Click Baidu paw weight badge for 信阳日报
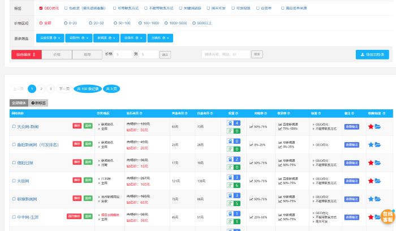The height and width of the screenshot is (231, 396). coord(233,159)
